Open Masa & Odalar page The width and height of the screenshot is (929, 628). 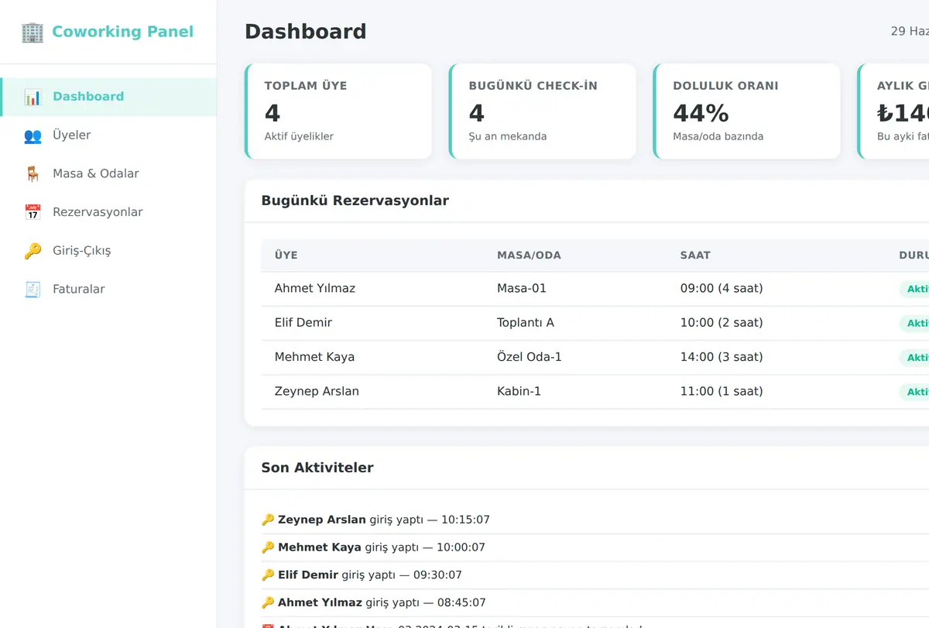108,174
